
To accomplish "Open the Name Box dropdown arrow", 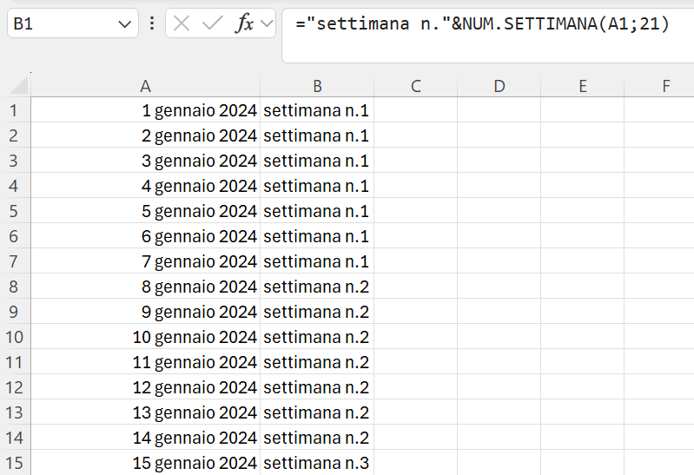I will 125,24.
